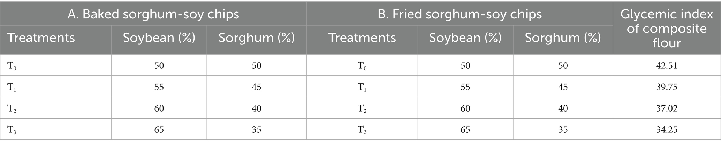Viewport: 721px width, 146px height.
Task: Click Baked section's soybean value 60
Action: click(x=159, y=108)
